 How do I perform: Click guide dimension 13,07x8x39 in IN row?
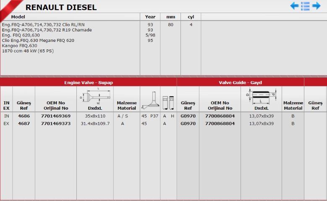(x=262, y=116)
